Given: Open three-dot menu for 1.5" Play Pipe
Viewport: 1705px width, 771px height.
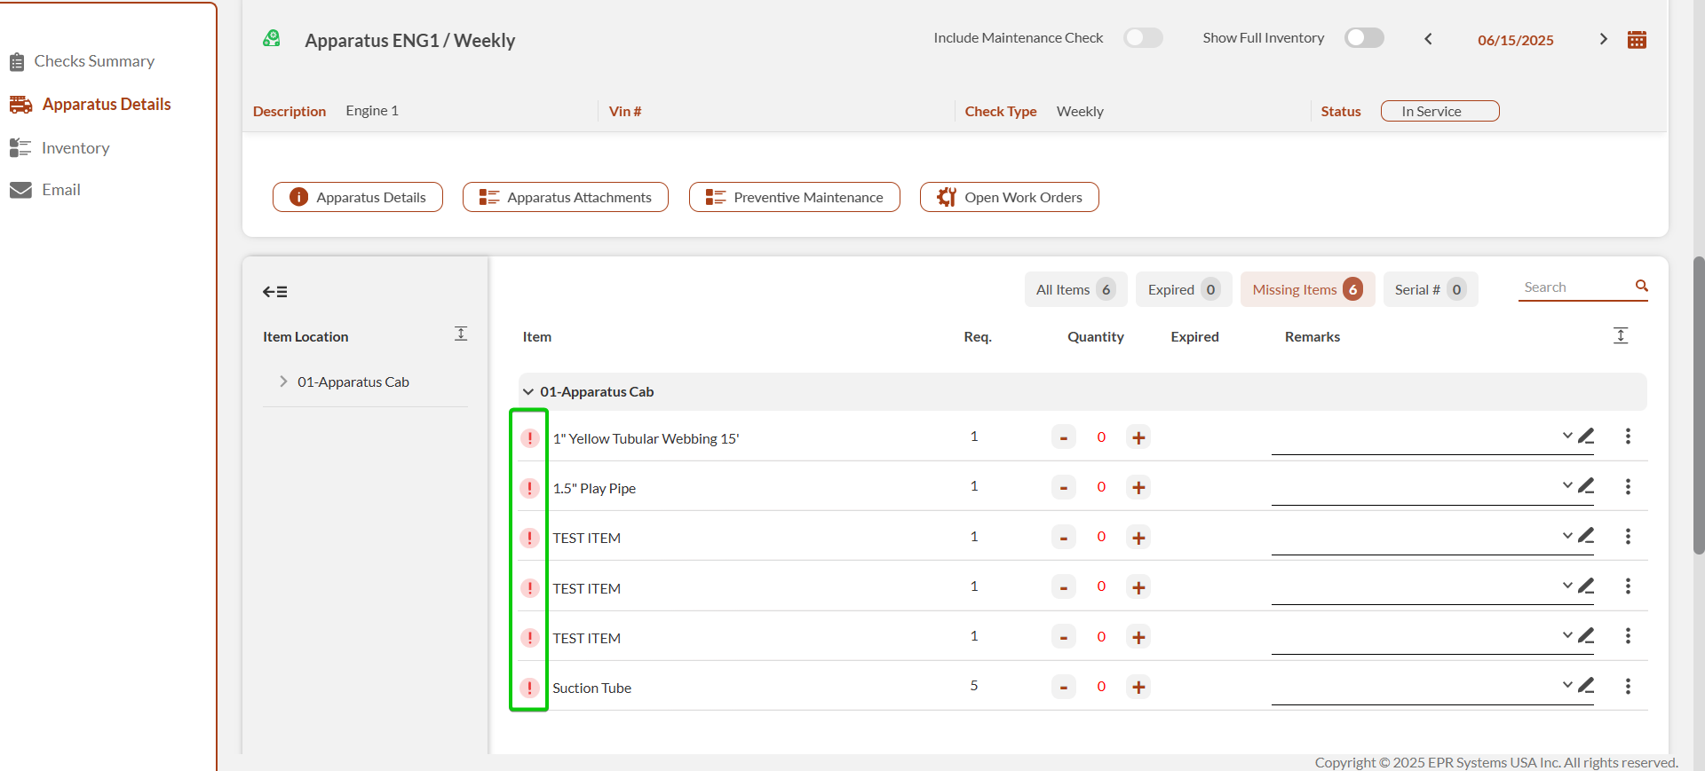Looking at the screenshot, I should pyautogui.click(x=1628, y=486).
